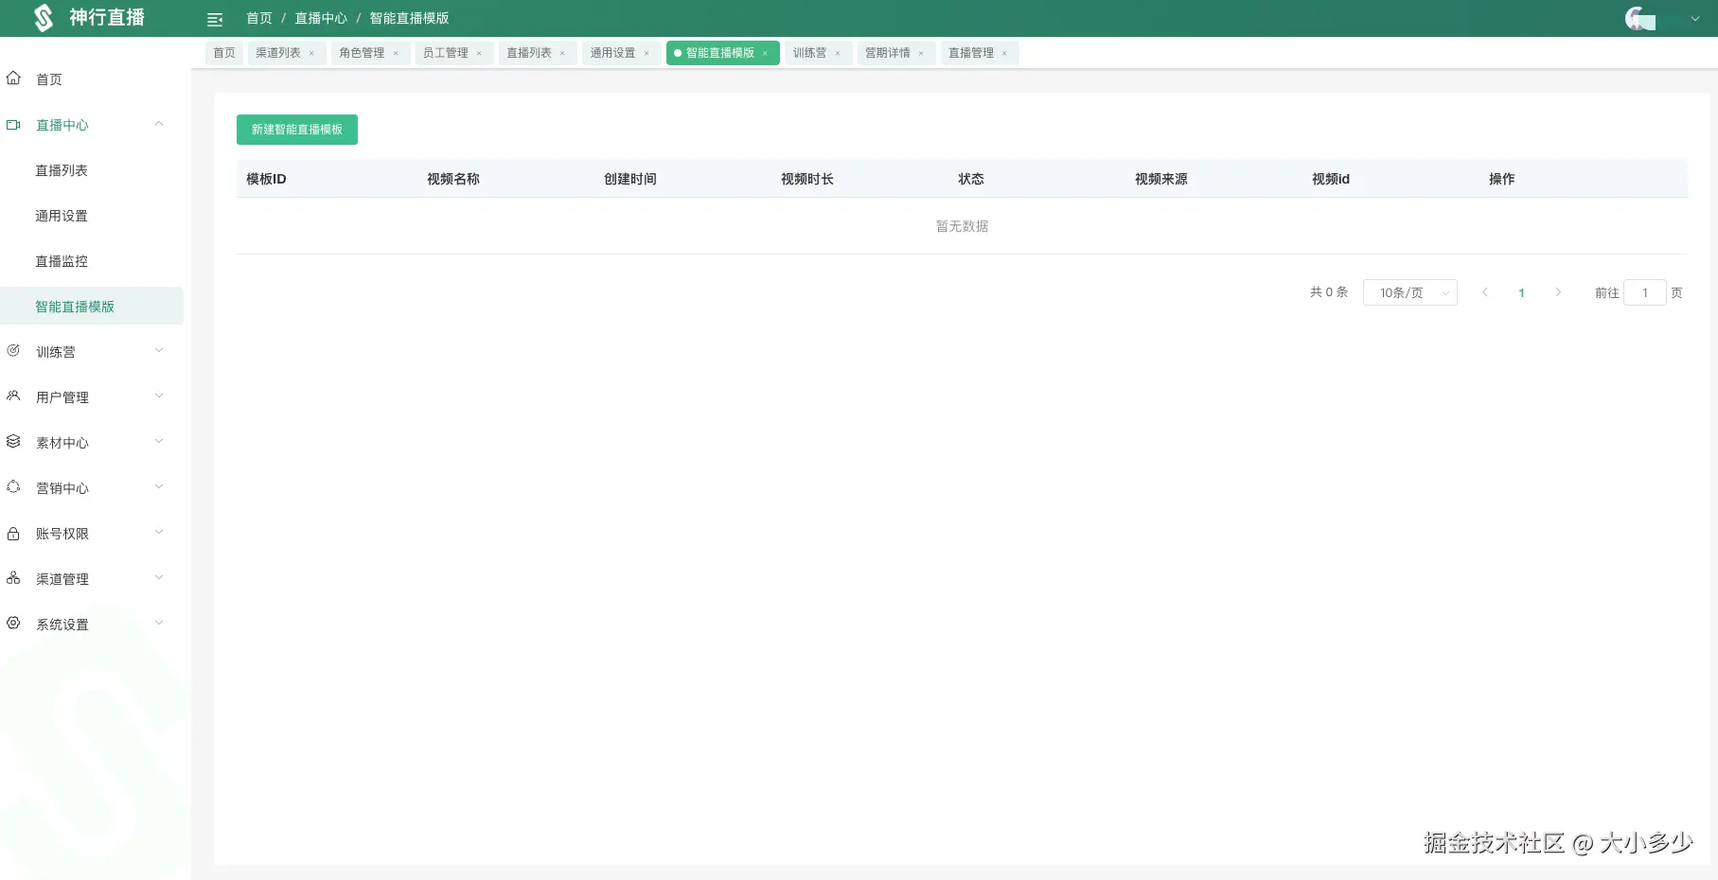Click the gear icon beside 系统设置

coord(13,624)
